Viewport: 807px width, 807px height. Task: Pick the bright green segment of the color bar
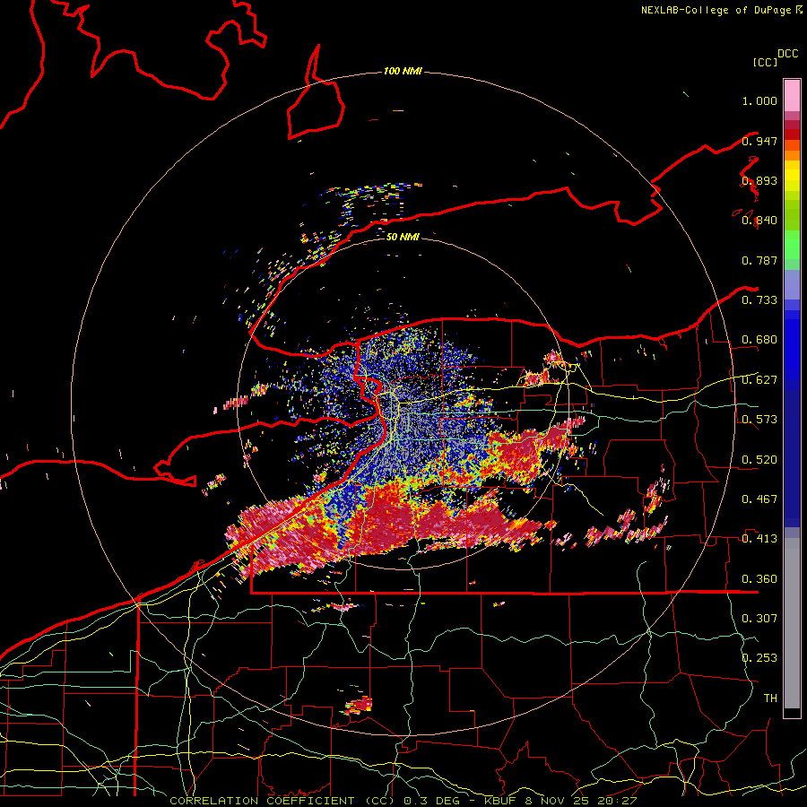tap(792, 245)
